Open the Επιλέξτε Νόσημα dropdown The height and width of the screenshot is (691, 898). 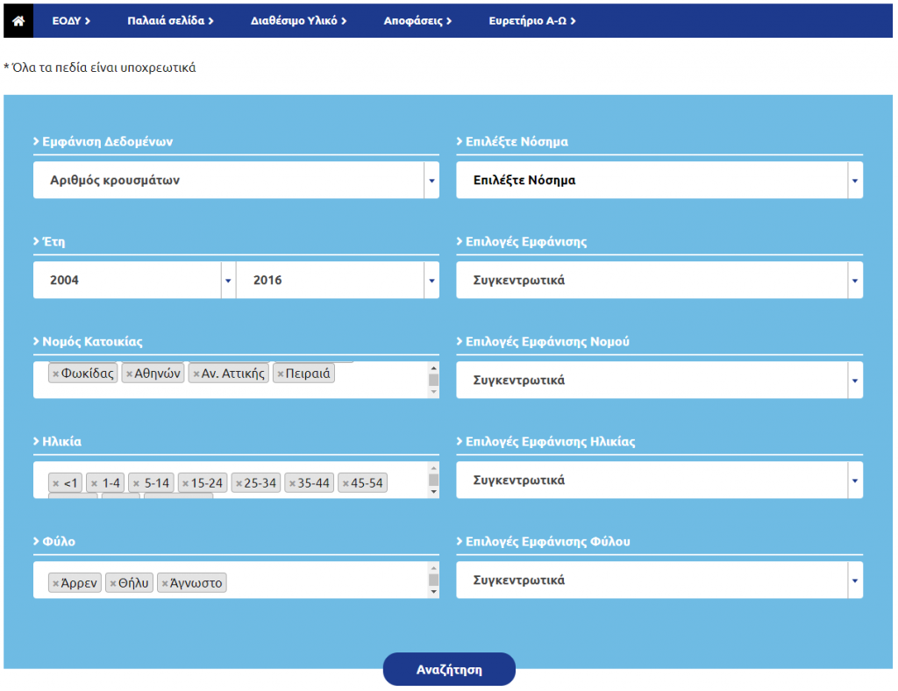(659, 181)
